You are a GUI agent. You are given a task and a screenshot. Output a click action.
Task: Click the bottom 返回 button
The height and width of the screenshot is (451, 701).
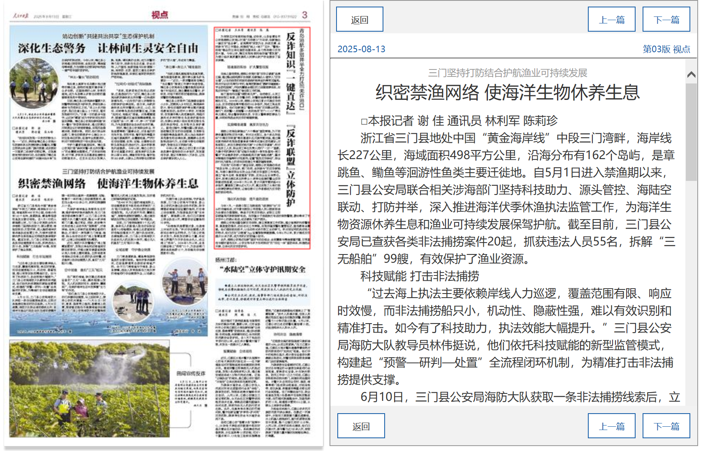click(361, 426)
